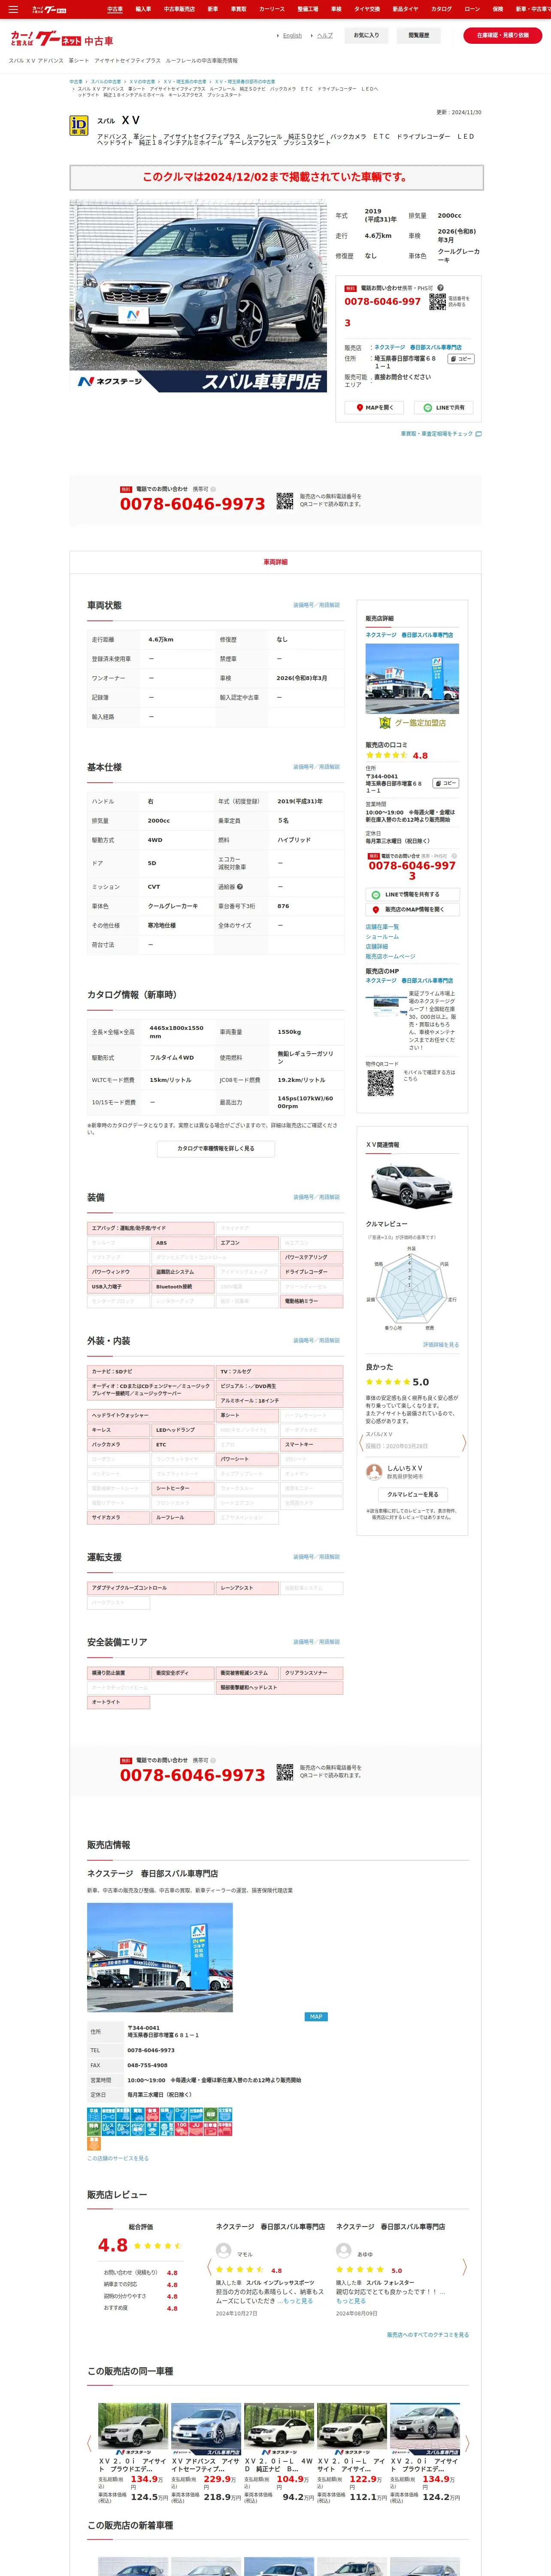Click the LINEで共有 button

click(443, 408)
